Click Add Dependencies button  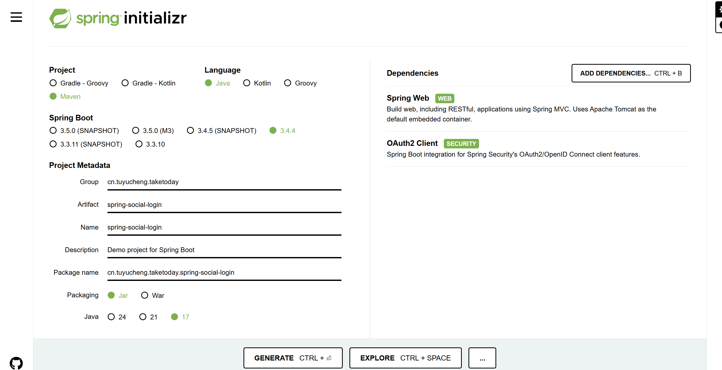631,73
